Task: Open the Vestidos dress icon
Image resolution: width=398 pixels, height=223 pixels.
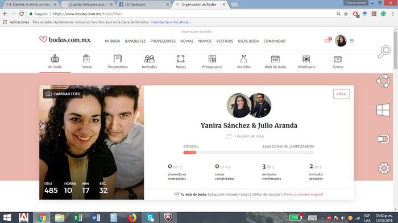Action: pyautogui.click(x=244, y=59)
